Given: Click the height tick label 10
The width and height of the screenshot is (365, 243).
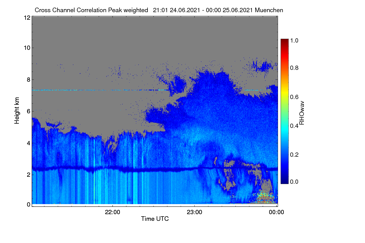Looking at the screenshot, I should tap(27, 48).
